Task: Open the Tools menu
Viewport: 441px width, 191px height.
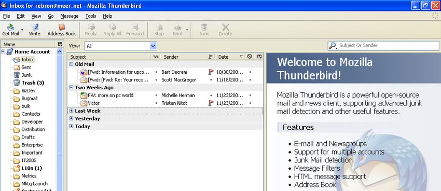Action: 91,16
